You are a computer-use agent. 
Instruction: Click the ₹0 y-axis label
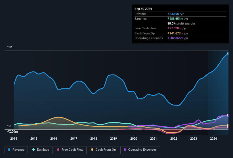(x=9, y=126)
